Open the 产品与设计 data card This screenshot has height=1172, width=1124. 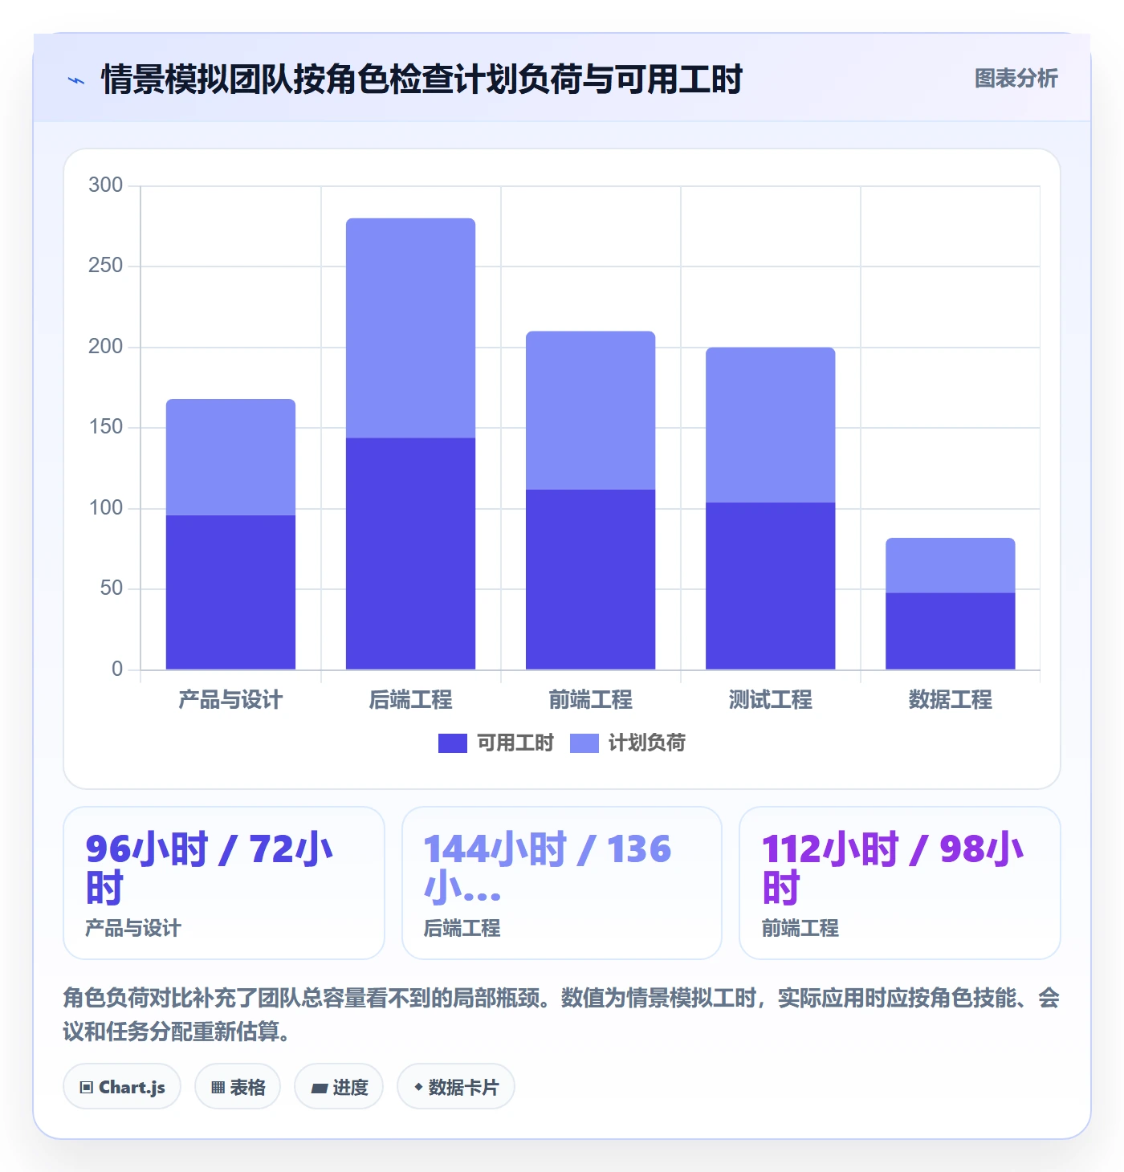click(224, 883)
